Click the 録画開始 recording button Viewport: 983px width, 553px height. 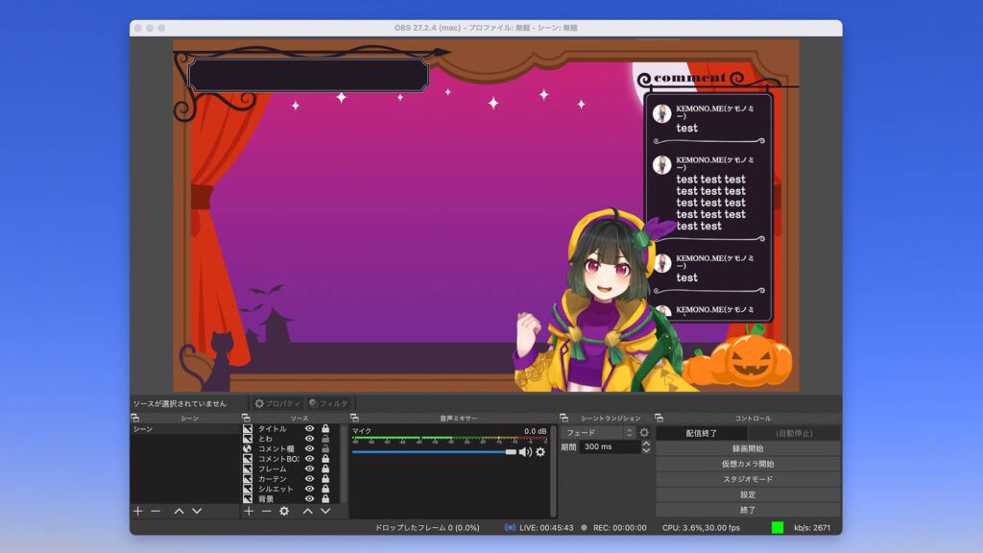point(747,448)
